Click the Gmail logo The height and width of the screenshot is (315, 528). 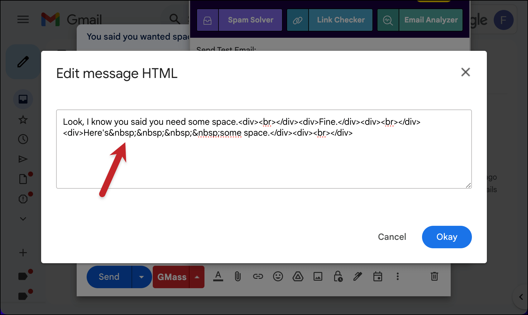click(72, 20)
